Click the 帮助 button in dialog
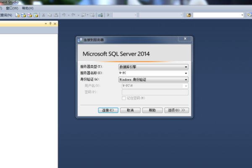The width and height of the screenshot is (252, 168). click(x=152, y=110)
